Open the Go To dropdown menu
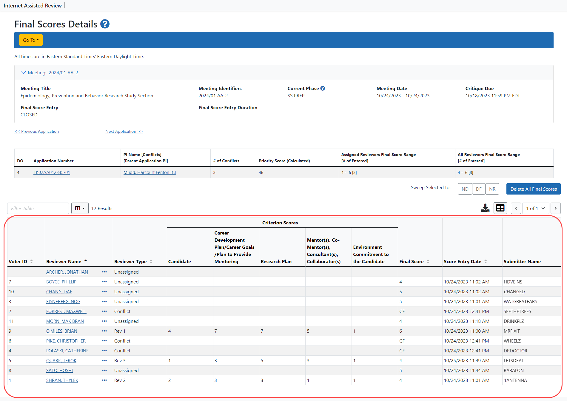The height and width of the screenshot is (401, 567). tap(31, 40)
